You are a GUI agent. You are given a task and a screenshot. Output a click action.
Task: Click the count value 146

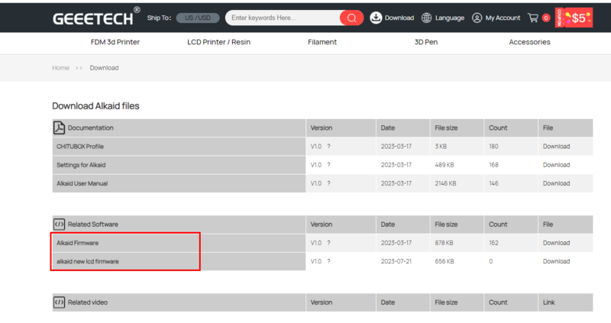(493, 183)
